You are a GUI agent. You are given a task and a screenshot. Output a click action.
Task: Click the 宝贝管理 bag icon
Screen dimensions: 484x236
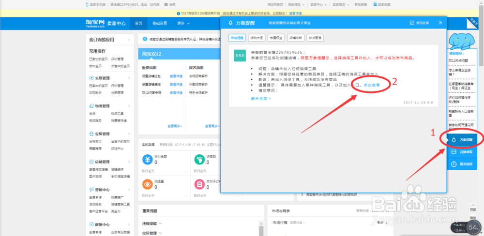click(x=91, y=134)
